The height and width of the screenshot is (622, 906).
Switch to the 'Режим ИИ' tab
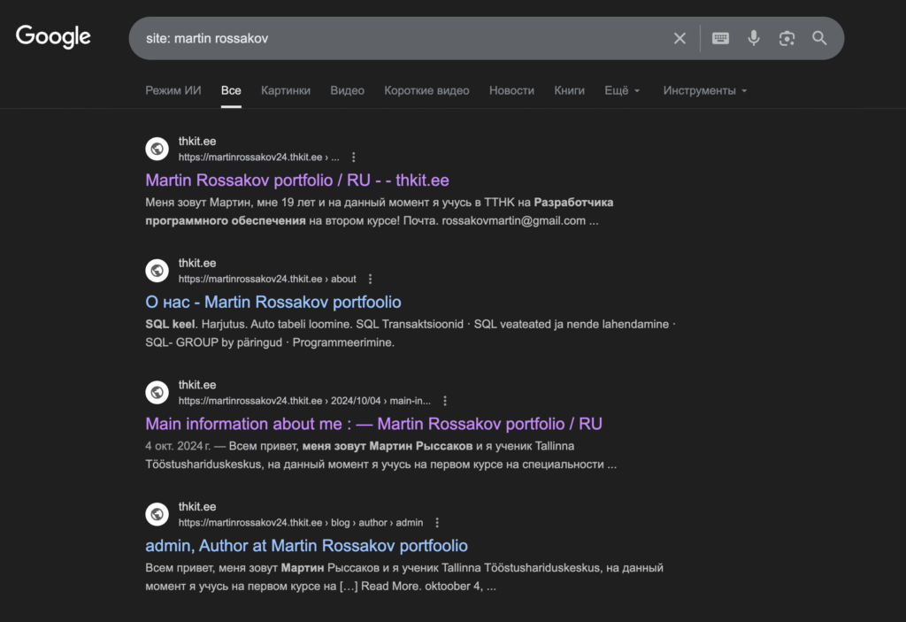[x=173, y=90]
